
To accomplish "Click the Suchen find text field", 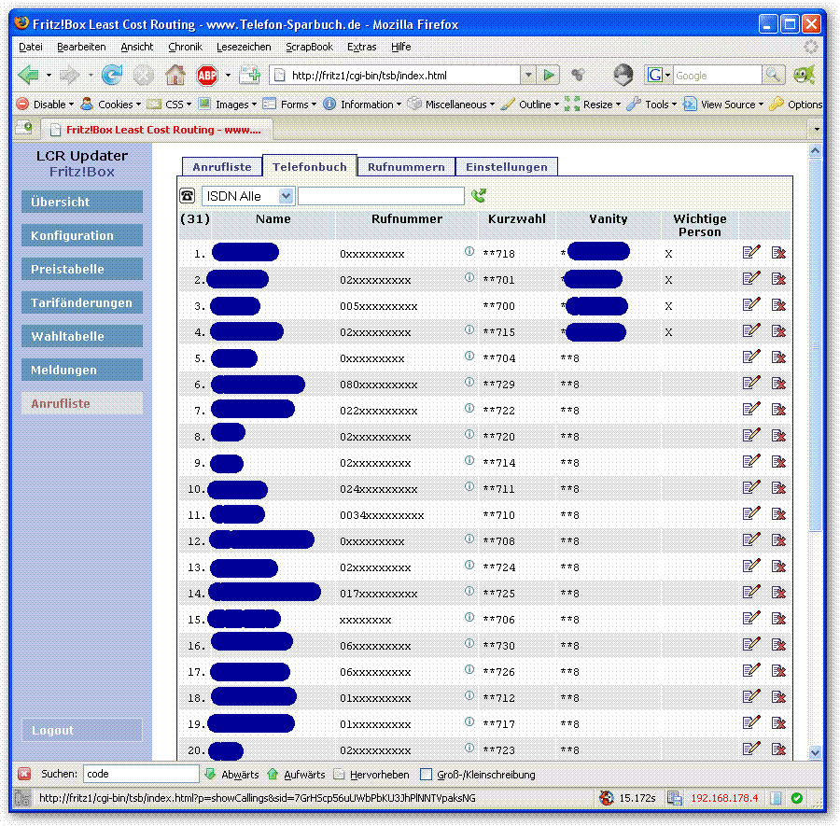I will point(141,774).
